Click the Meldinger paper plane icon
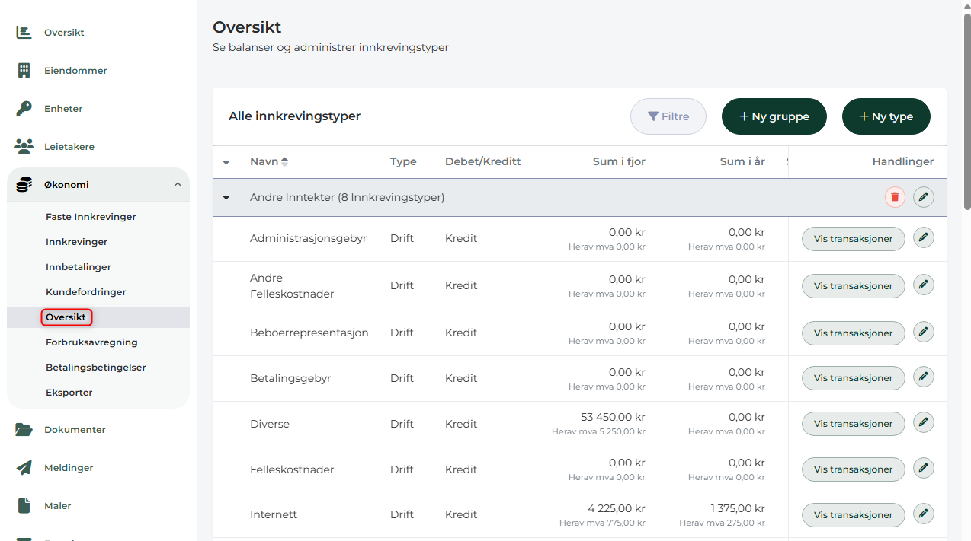 [24, 467]
